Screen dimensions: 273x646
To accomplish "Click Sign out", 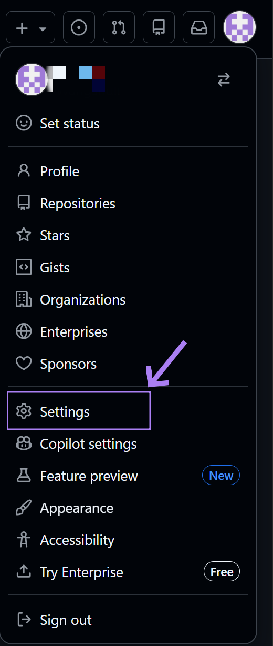I will pos(128,620).
